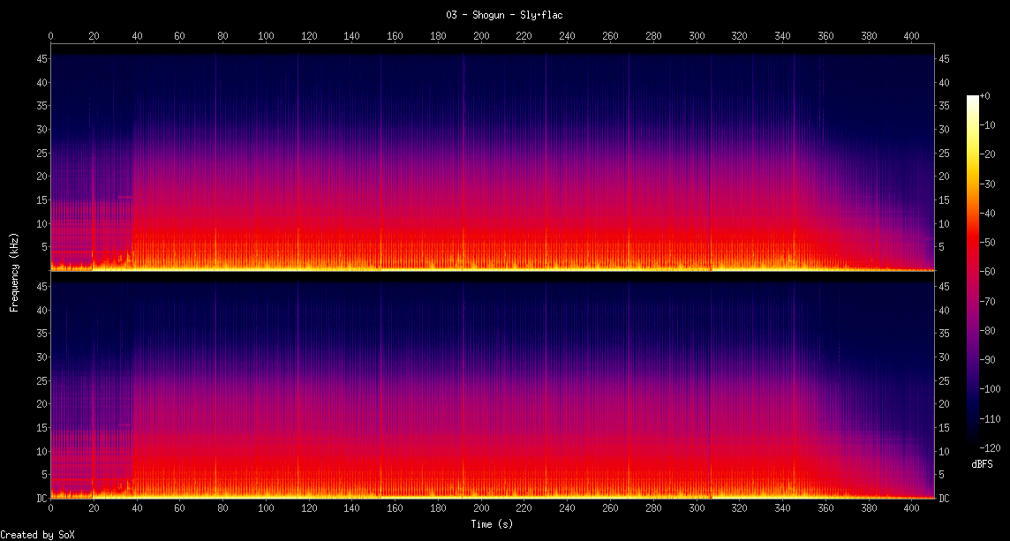Click the '20' tick on the top time axis

tap(94, 36)
